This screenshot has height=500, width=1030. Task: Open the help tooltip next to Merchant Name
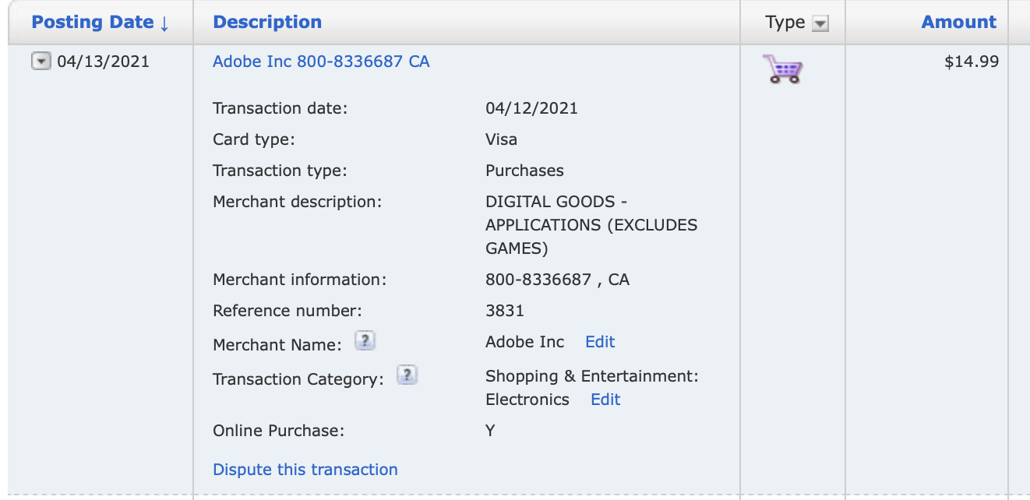364,340
